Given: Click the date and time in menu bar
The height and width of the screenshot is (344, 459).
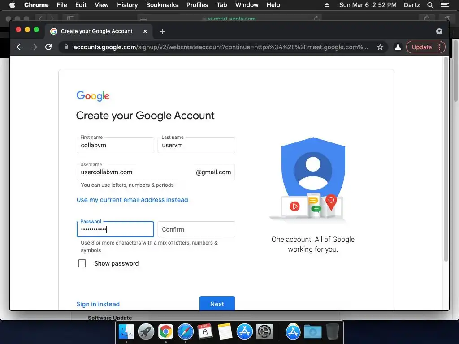Looking at the screenshot, I should [368, 5].
